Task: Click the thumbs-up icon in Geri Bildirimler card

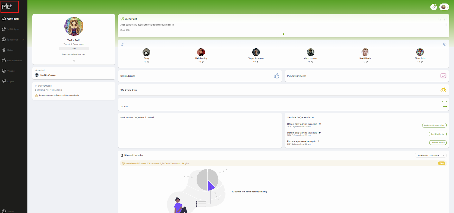Action: [276, 76]
